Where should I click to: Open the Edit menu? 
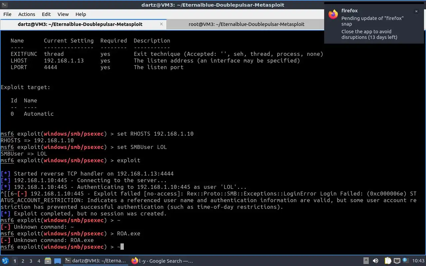(x=46, y=14)
